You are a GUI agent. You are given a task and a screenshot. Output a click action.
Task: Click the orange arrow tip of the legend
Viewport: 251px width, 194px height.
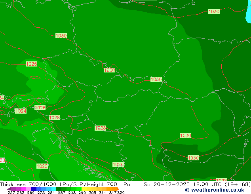118,189
